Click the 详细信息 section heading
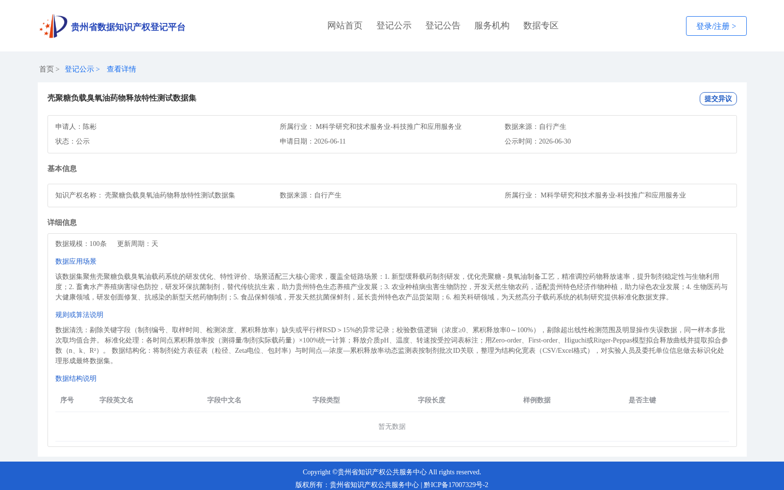 click(x=62, y=222)
